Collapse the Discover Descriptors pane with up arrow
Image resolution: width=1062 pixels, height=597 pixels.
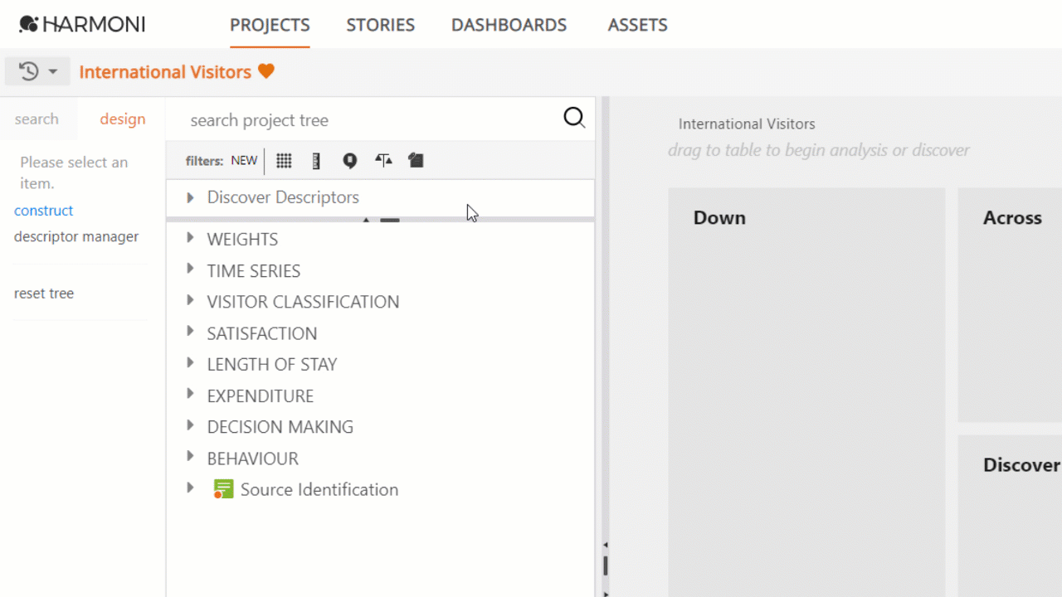[367, 220]
